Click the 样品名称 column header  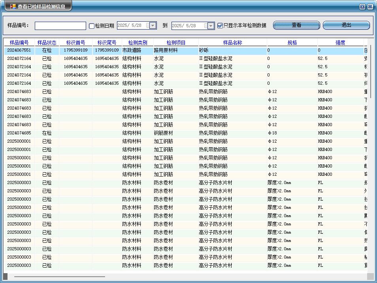click(233, 43)
